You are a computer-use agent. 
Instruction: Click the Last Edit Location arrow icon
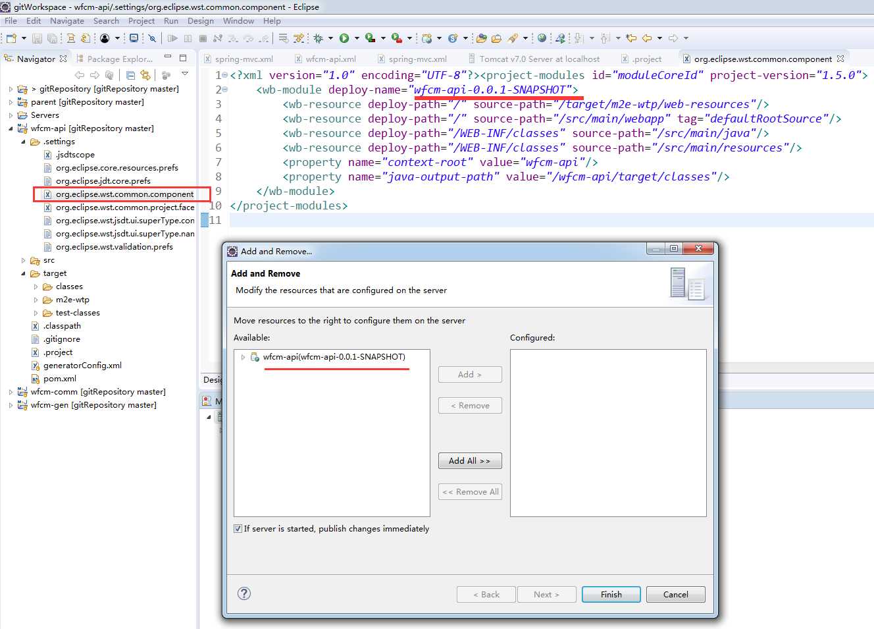point(631,38)
